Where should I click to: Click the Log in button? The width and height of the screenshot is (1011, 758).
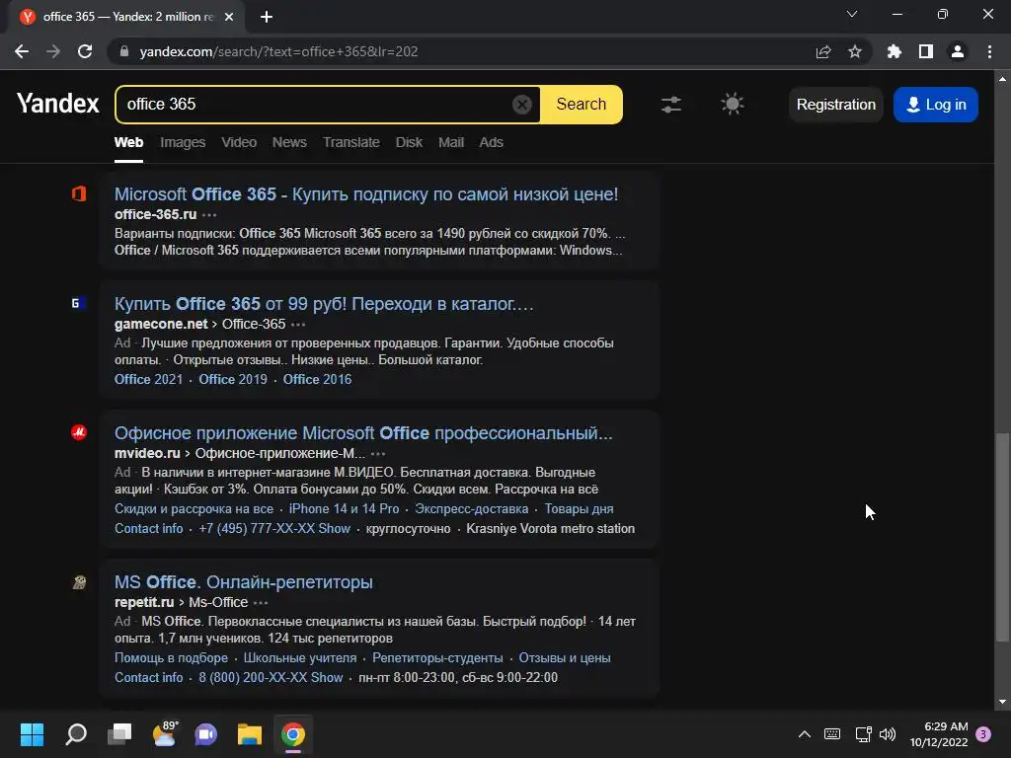[x=936, y=105]
